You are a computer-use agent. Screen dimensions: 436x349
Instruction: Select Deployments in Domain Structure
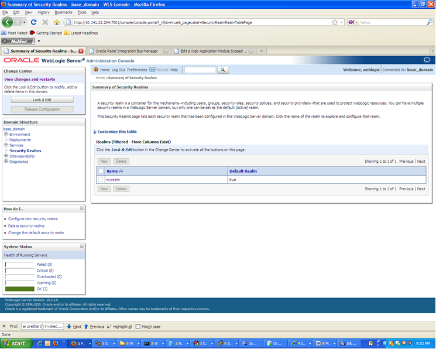point(20,140)
